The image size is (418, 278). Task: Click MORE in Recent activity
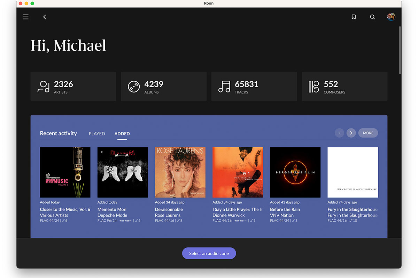click(368, 133)
